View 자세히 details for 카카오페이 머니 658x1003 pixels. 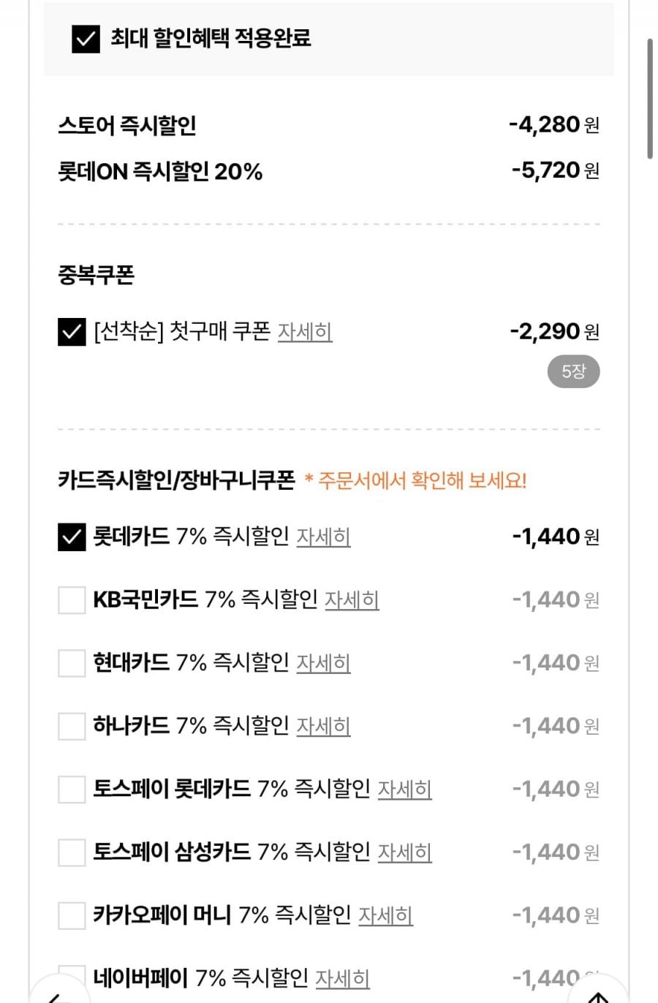point(385,915)
